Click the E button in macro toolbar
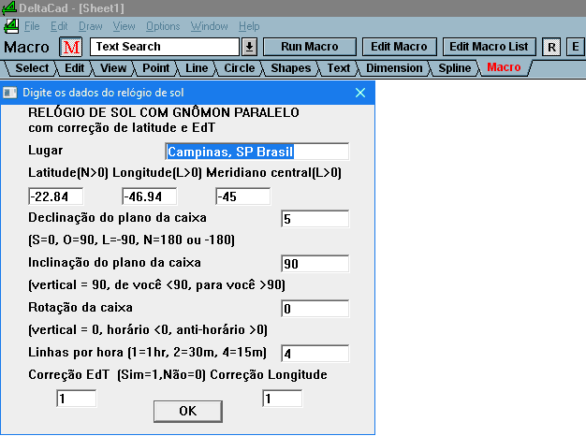This screenshot has height=436, width=586. (574, 47)
